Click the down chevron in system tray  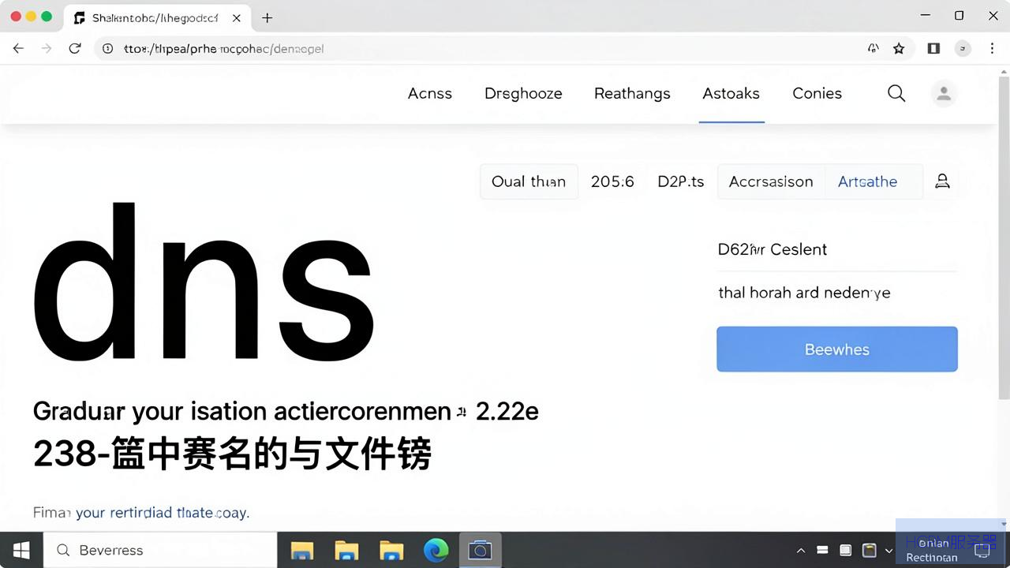click(889, 550)
